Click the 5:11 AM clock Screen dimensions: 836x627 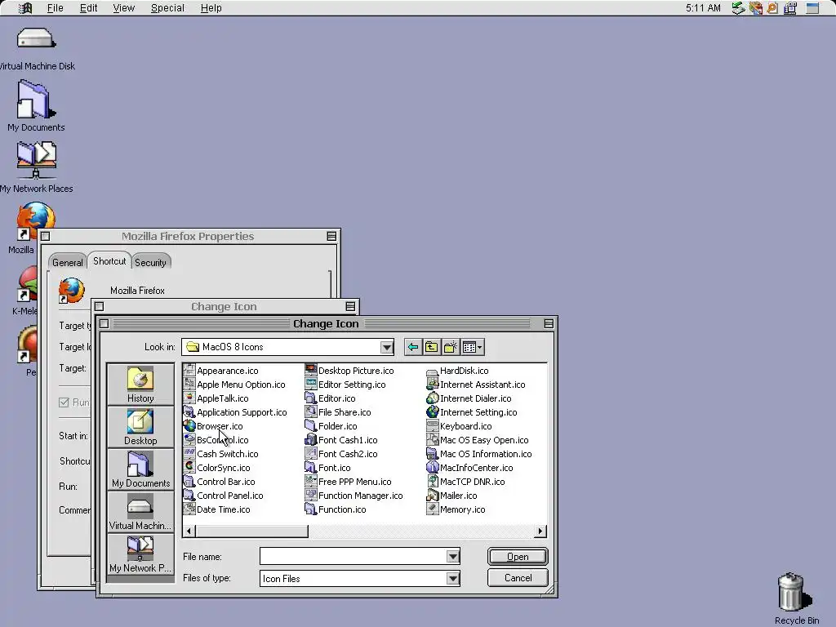703,8
